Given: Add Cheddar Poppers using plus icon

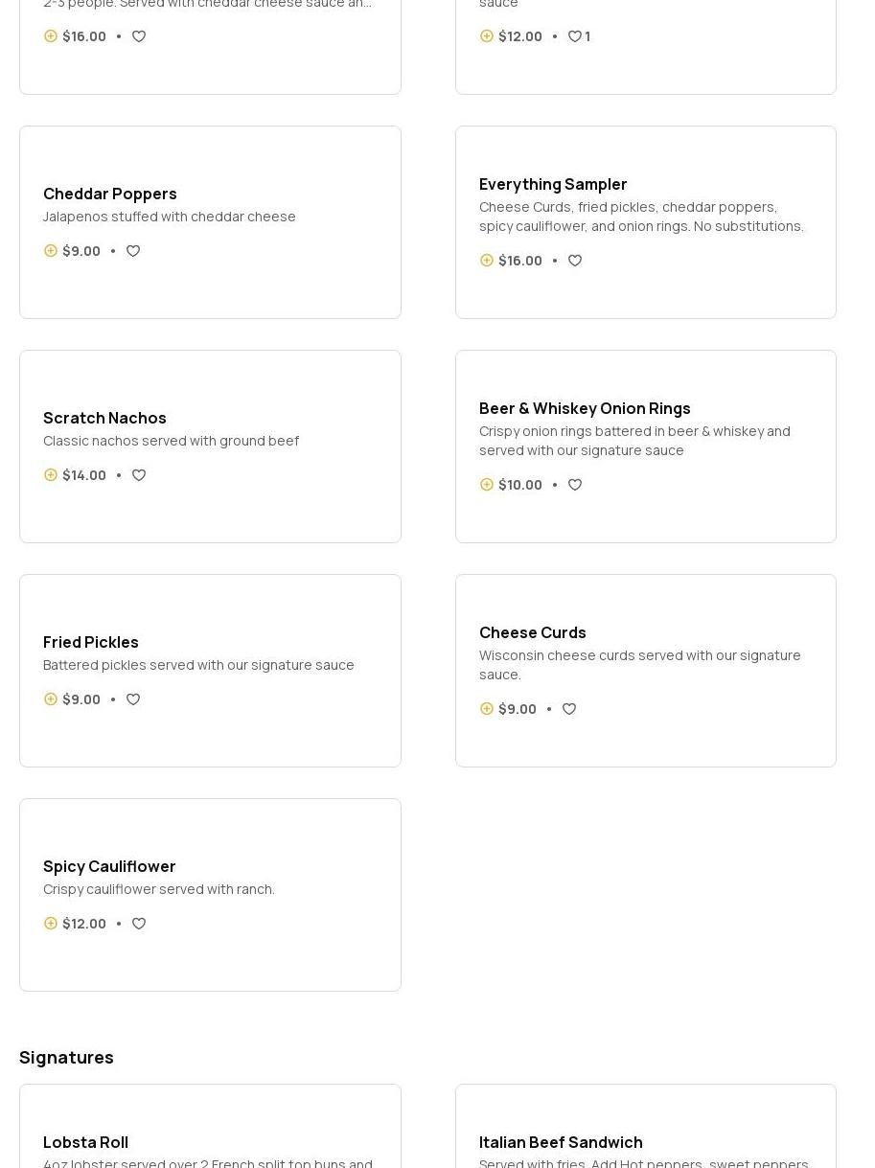Looking at the screenshot, I should pos(51,251).
